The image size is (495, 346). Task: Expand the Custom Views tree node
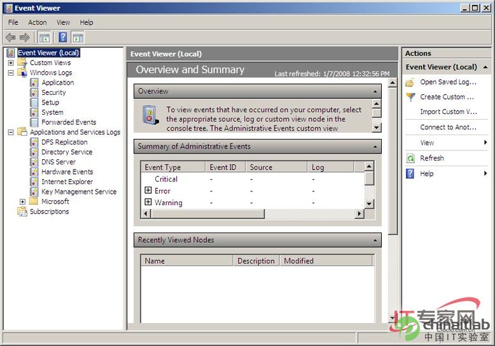(x=11, y=63)
